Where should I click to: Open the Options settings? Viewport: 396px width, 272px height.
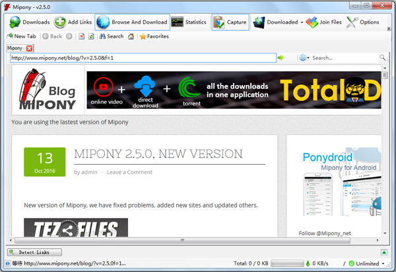click(x=363, y=22)
